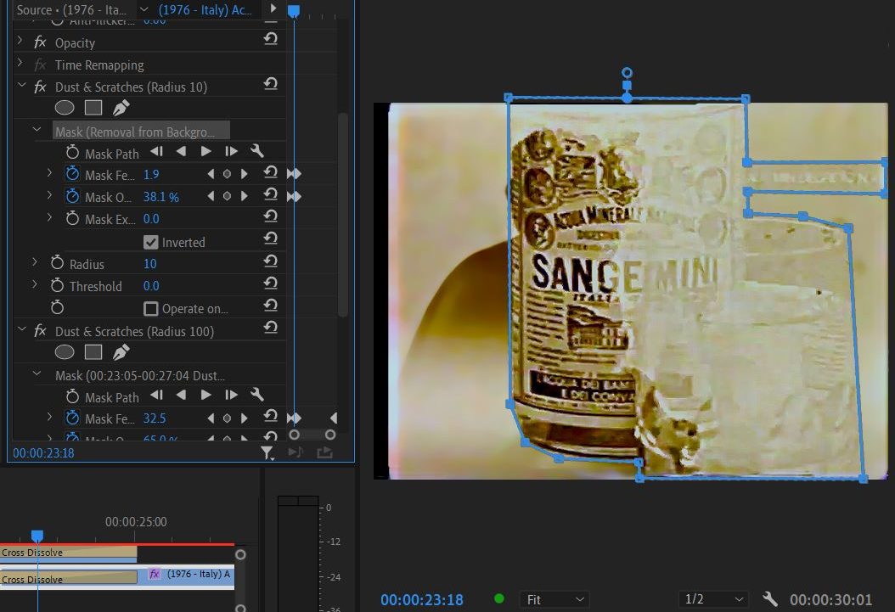Image resolution: width=895 pixels, height=612 pixels.
Task: Click the timeline playhead marker
Action: coord(37,536)
